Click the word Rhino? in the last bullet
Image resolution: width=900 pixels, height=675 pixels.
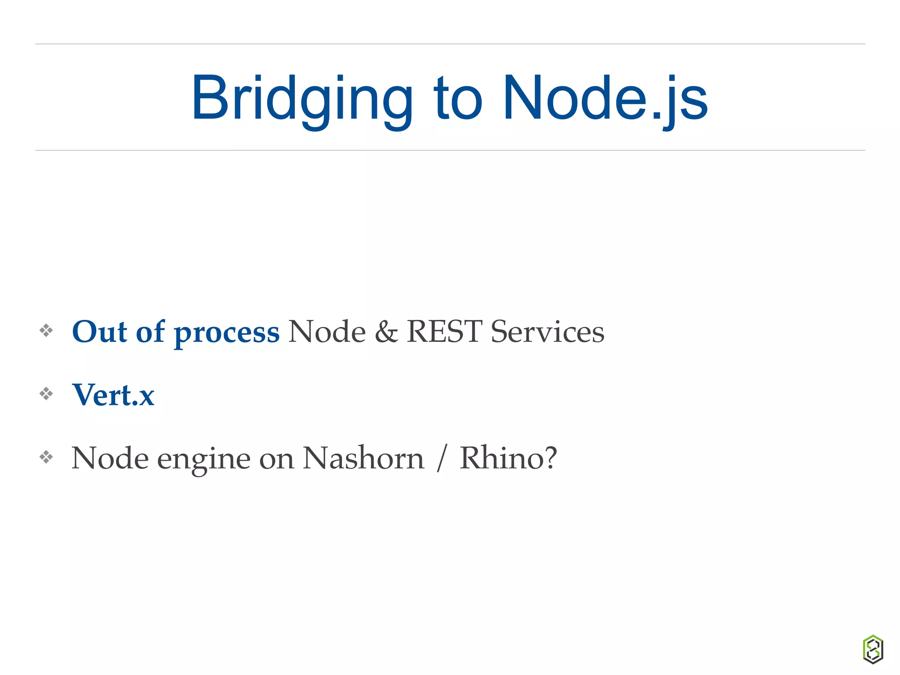pyautogui.click(x=508, y=458)
